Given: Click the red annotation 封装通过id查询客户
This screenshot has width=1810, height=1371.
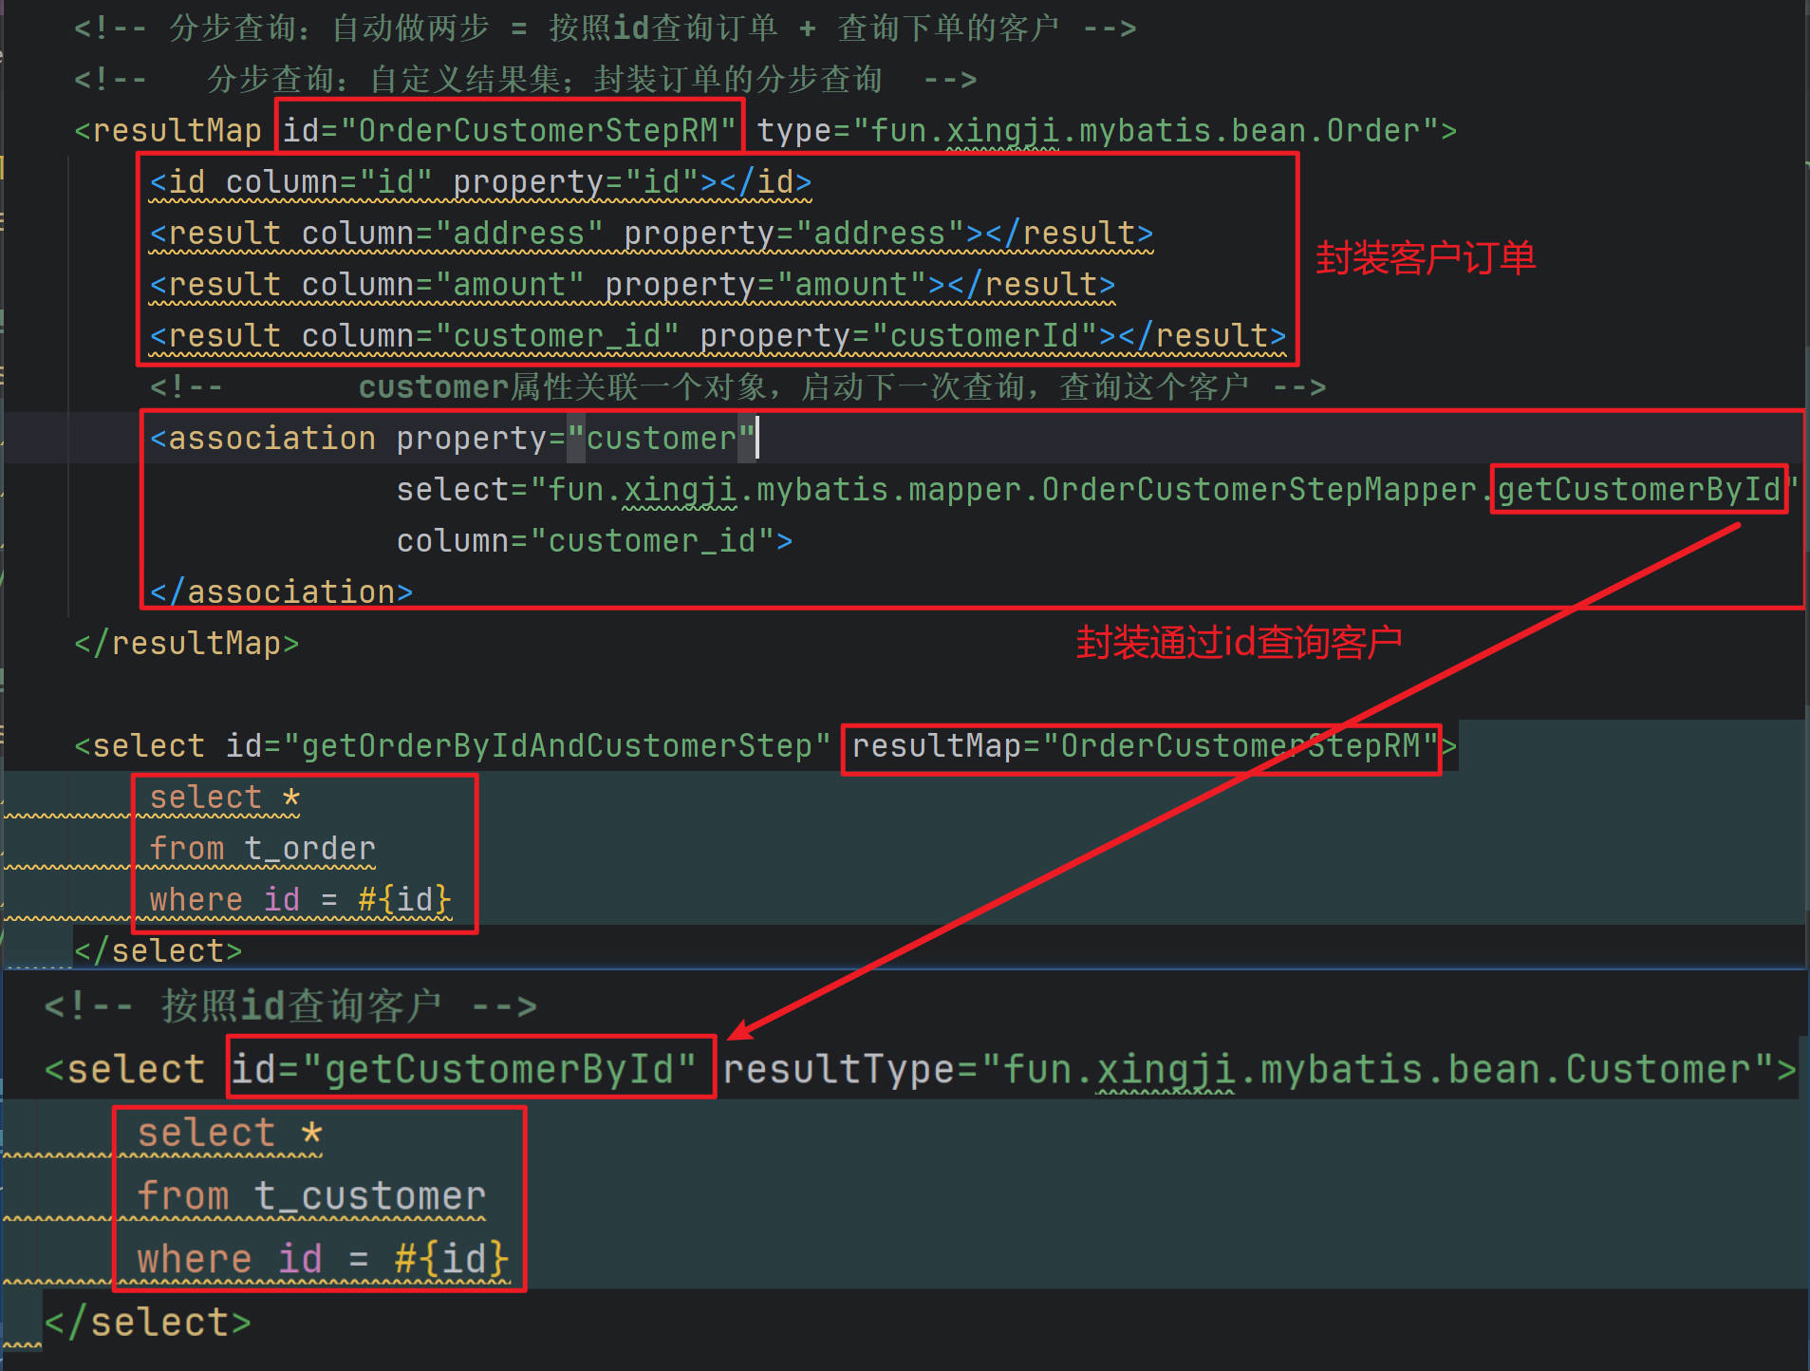Looking at the screenshot, I should (x=1239, y=643).
